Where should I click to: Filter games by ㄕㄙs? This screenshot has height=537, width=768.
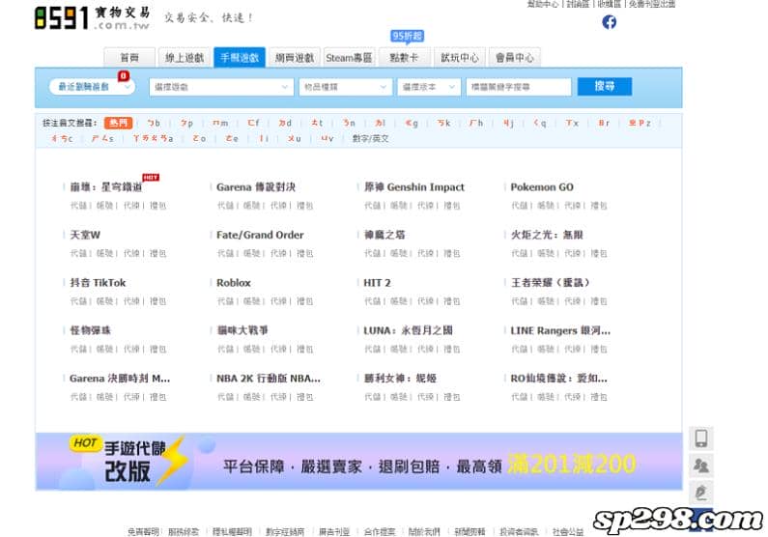(x=102, y=138)
